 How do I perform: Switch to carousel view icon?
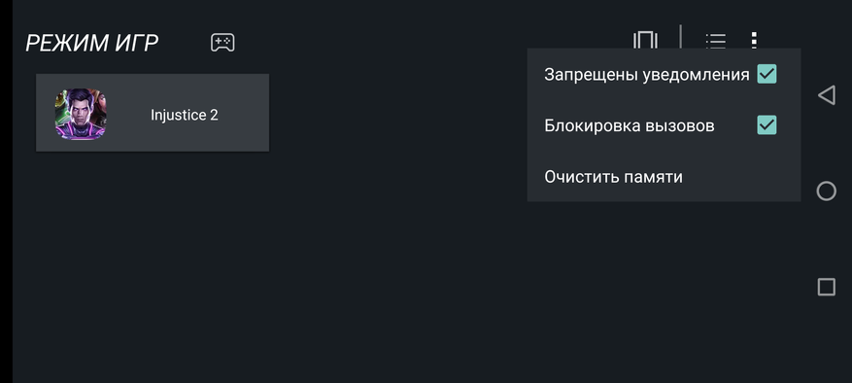coord(645,40)
